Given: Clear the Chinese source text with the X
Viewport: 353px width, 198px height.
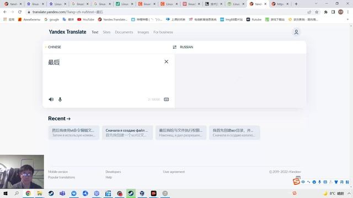Looking at the screenshot, I should pyautogui.click(x=166, y=62).
